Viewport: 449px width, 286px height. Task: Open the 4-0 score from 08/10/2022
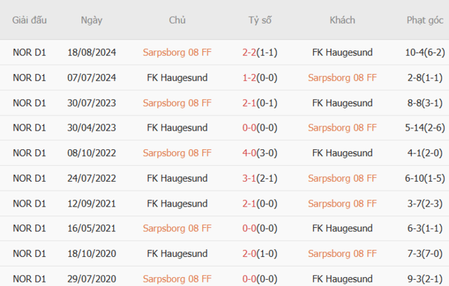tap(250, 153)
